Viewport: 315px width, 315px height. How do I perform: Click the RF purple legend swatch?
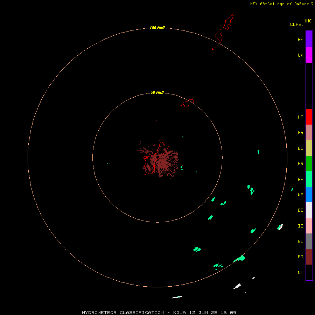309,39
